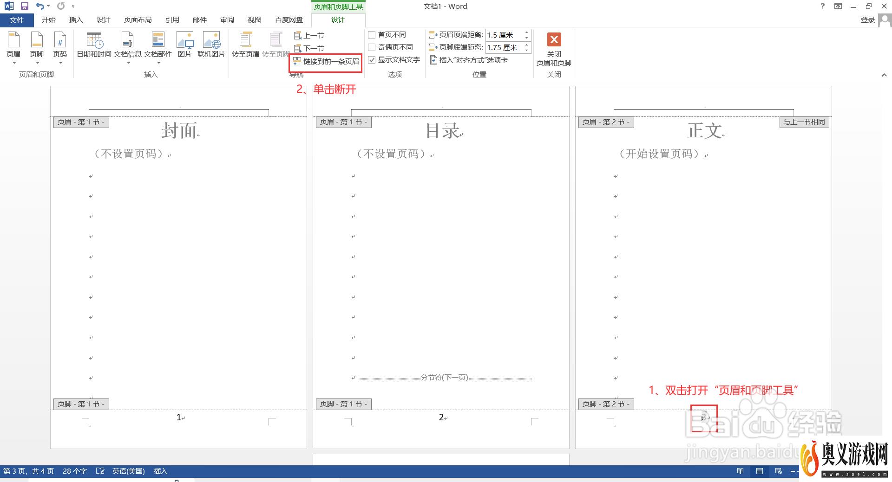
Task: Open the Page Layout (页面布局) tab
Action: click(138, 20)
